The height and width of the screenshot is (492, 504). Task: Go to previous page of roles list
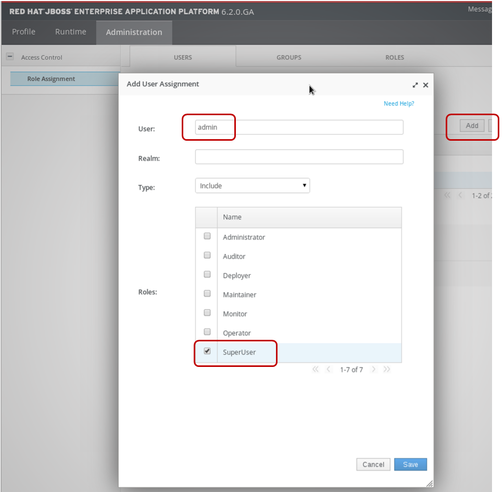click(x=329, y=370)
